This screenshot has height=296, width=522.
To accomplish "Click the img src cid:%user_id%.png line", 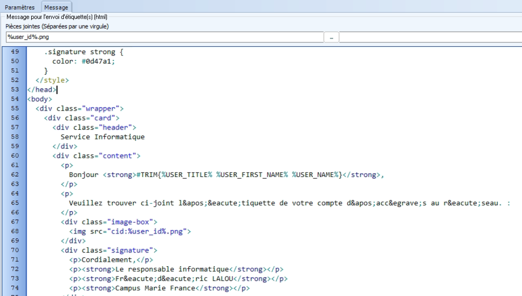I will pos(130,232).
